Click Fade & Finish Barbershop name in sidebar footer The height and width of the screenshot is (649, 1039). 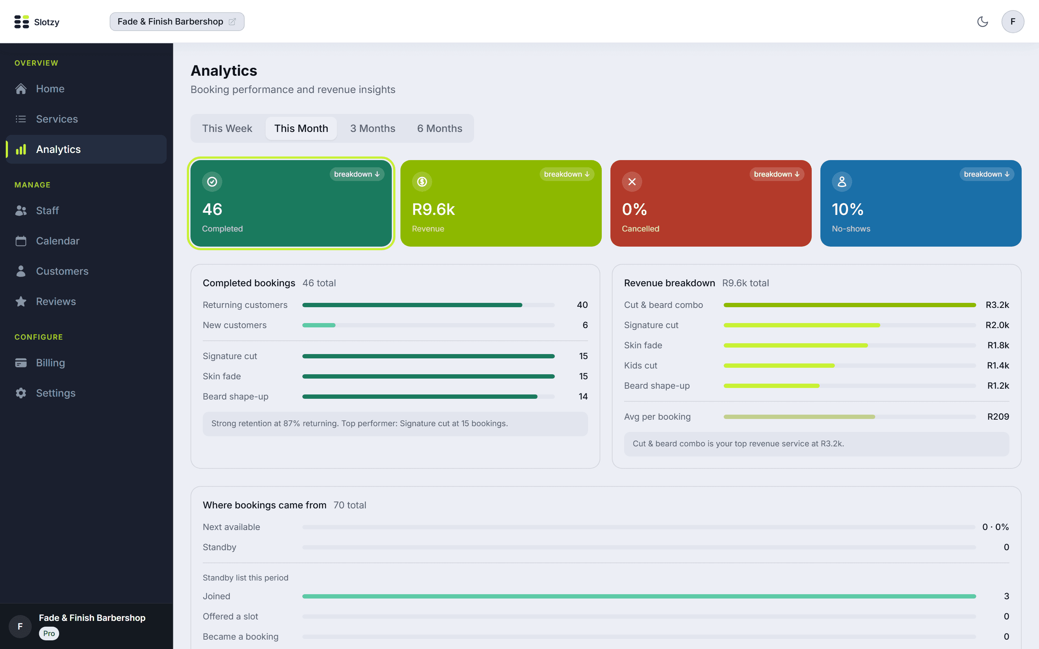pos(92,618)
